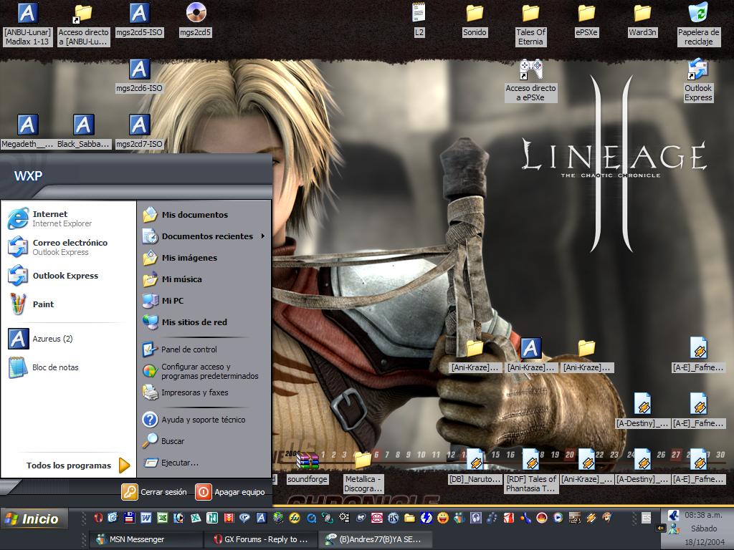This screenshot has width=734, height=550.
Task: Select the Ward3n folder on the desktop
Action: pos(642,19)
